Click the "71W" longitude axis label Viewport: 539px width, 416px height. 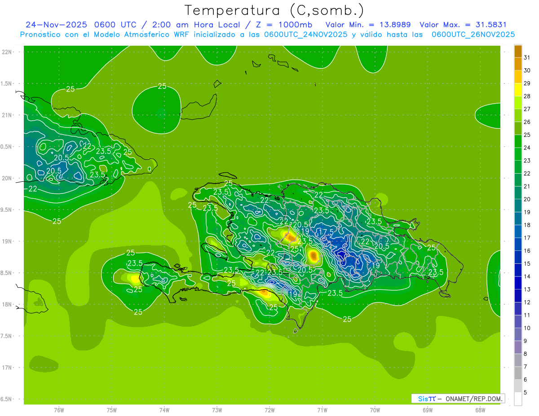tap(322, 410)
